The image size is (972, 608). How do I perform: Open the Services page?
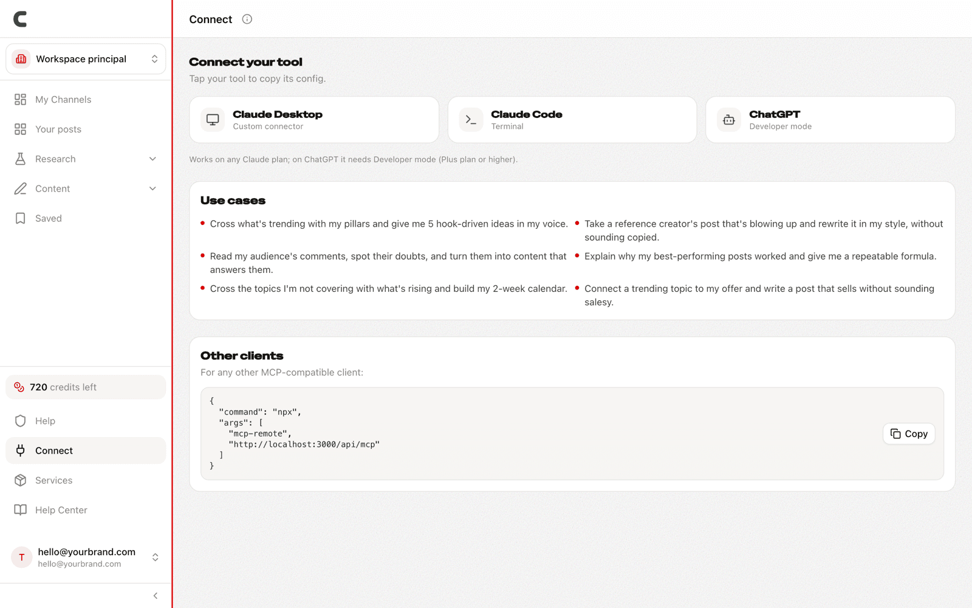click(86, 480)
